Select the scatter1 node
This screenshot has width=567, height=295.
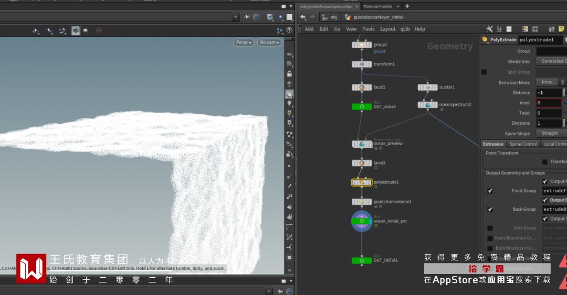[x=428, y=88]
